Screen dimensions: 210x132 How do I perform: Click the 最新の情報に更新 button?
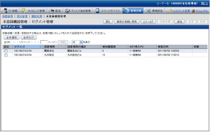(x=127, y=22)
